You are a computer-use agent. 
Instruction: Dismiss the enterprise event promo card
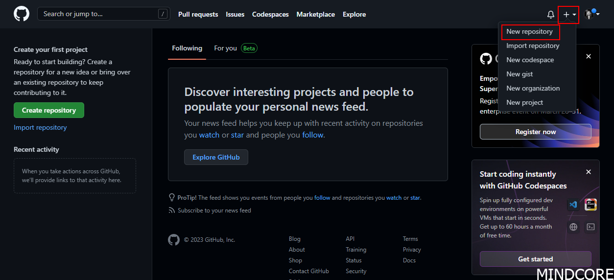coord(589,56)
